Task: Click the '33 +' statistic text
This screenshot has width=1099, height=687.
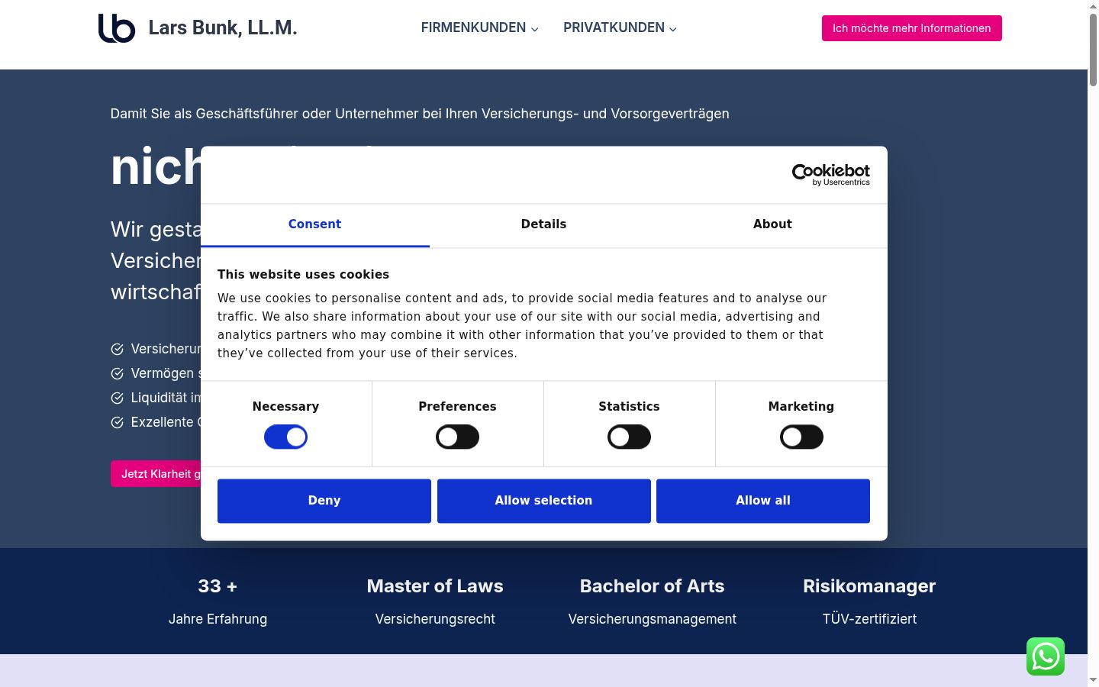Action: coord(218,586)
